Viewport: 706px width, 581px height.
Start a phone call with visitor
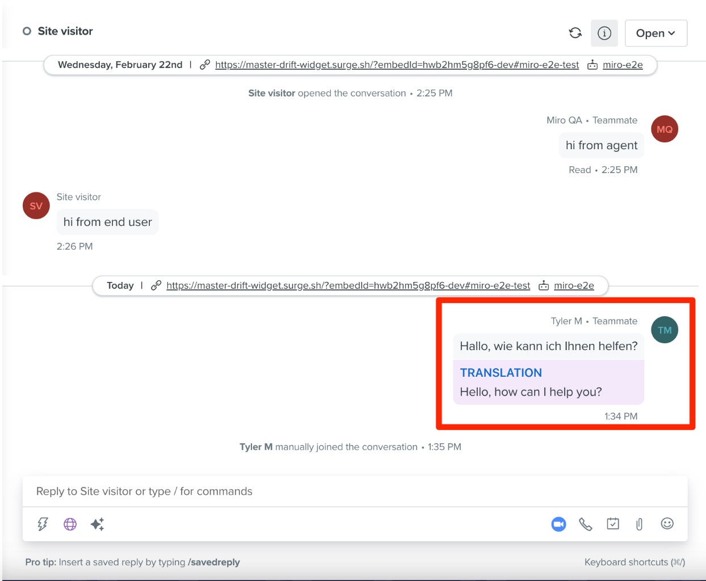586,524
